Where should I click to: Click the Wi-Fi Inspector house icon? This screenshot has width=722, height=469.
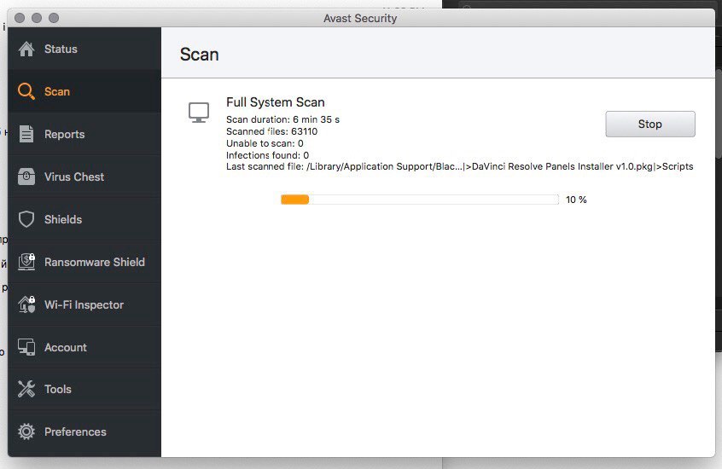(26, 304)
